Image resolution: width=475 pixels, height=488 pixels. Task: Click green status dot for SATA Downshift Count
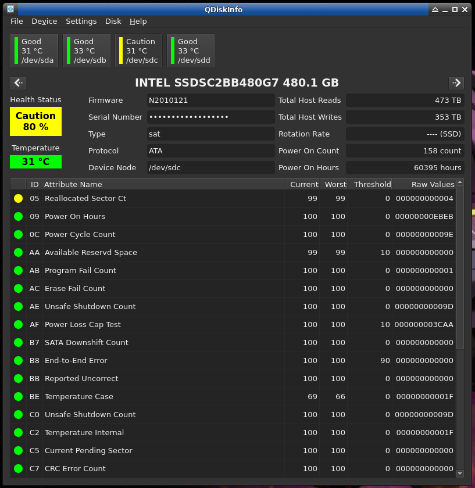click(x=19, y=343)
